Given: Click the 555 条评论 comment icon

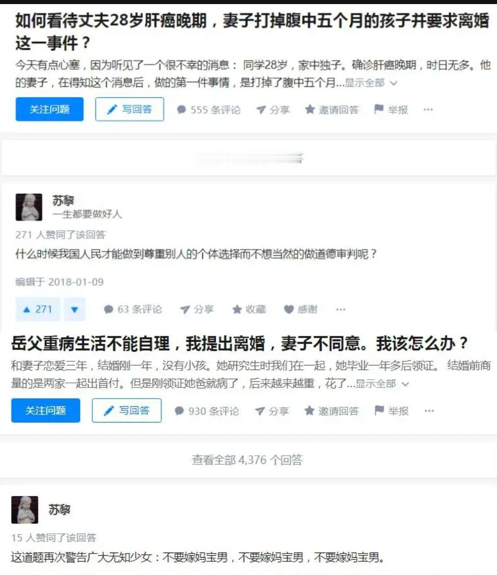Looking at the screenshot, I should coord(181,110).
